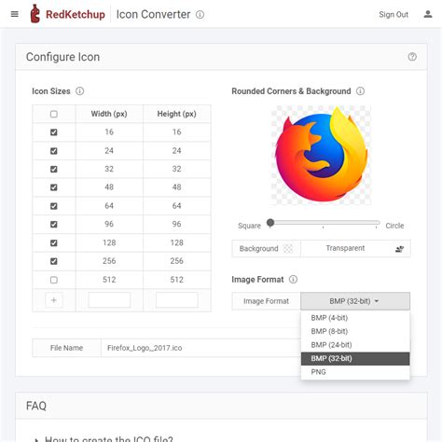Click the Configure Icon heading
This screenshot has width=442, height=442.
62,57
